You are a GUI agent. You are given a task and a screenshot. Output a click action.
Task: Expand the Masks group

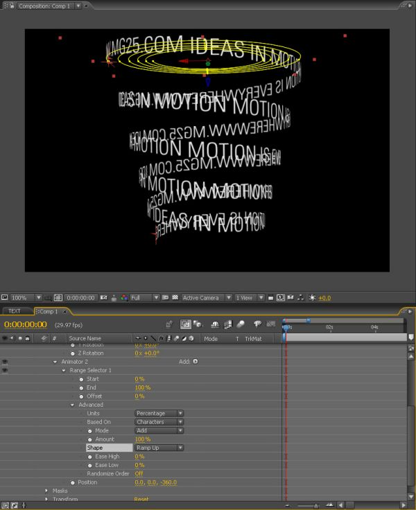point(46,491)
